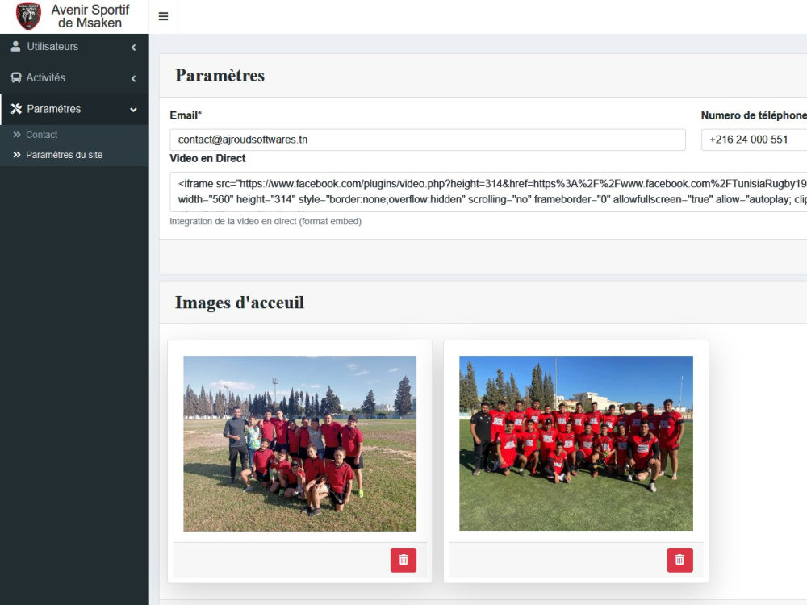807x605 pixels.
Task: Expand the Utilisateurs menu chevron
Action: [x=133, y=48]
